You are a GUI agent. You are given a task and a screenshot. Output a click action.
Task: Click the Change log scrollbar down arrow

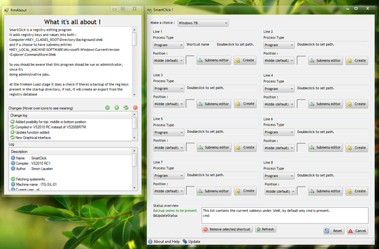click(134, 138)
